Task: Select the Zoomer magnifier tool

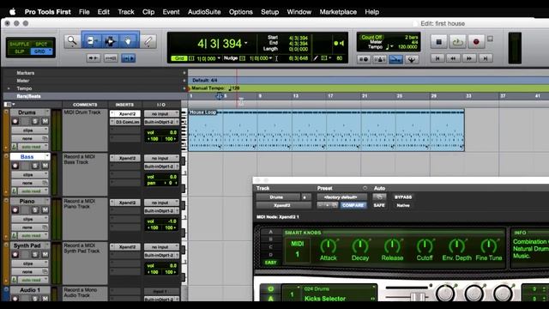Action: (72, 41)
